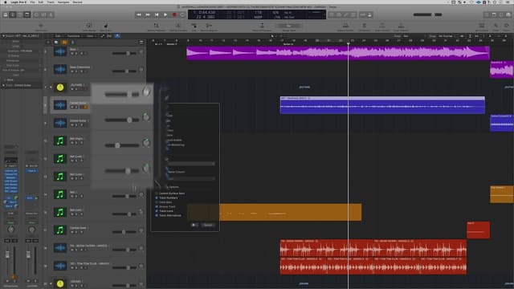
Task: Click the LCD time display
Action: pyautogui.click(x=257, y=14)
